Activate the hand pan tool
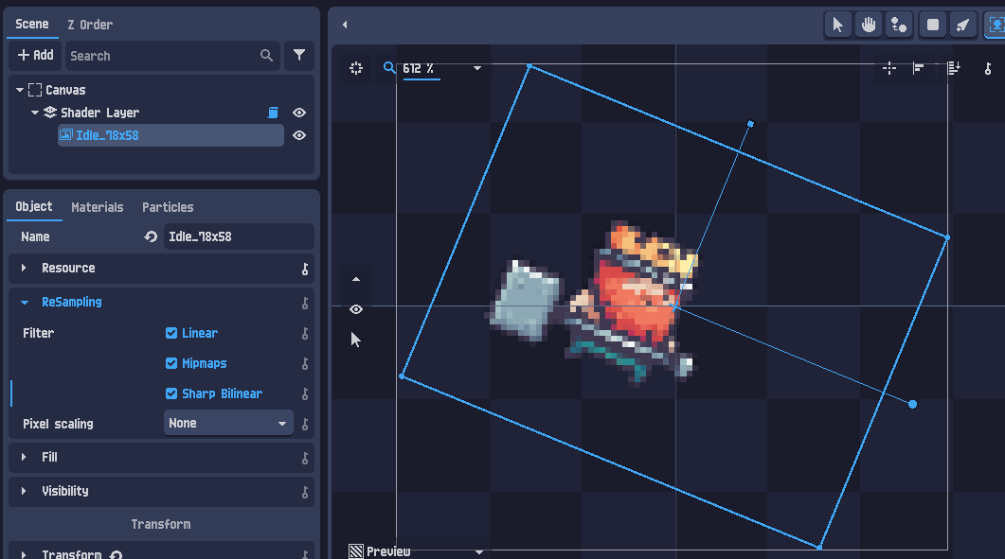The image size is (1005, 559). 869,24
